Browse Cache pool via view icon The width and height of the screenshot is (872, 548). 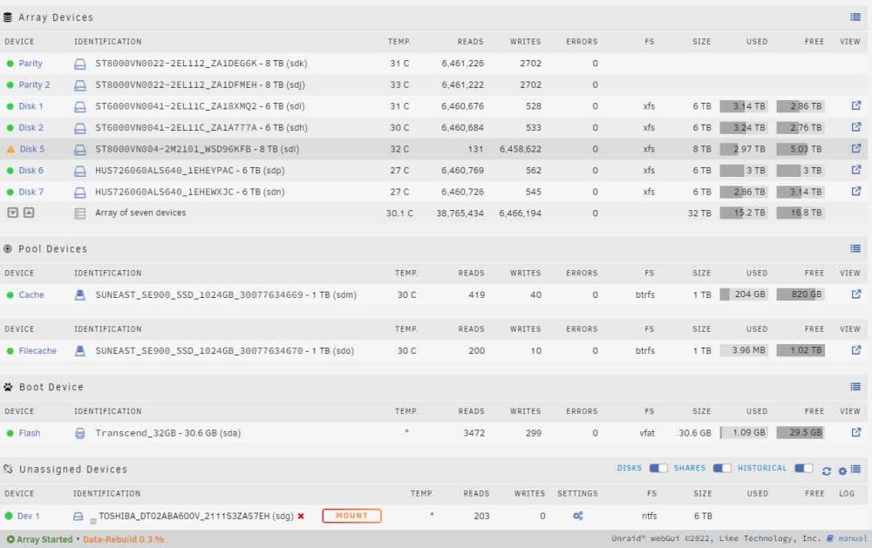[856, 294]
